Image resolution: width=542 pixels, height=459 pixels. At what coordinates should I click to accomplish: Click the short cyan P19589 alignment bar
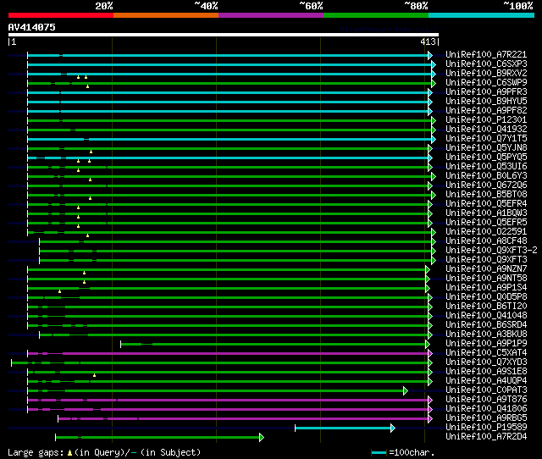pyautogui.click(x=343, y=428)
